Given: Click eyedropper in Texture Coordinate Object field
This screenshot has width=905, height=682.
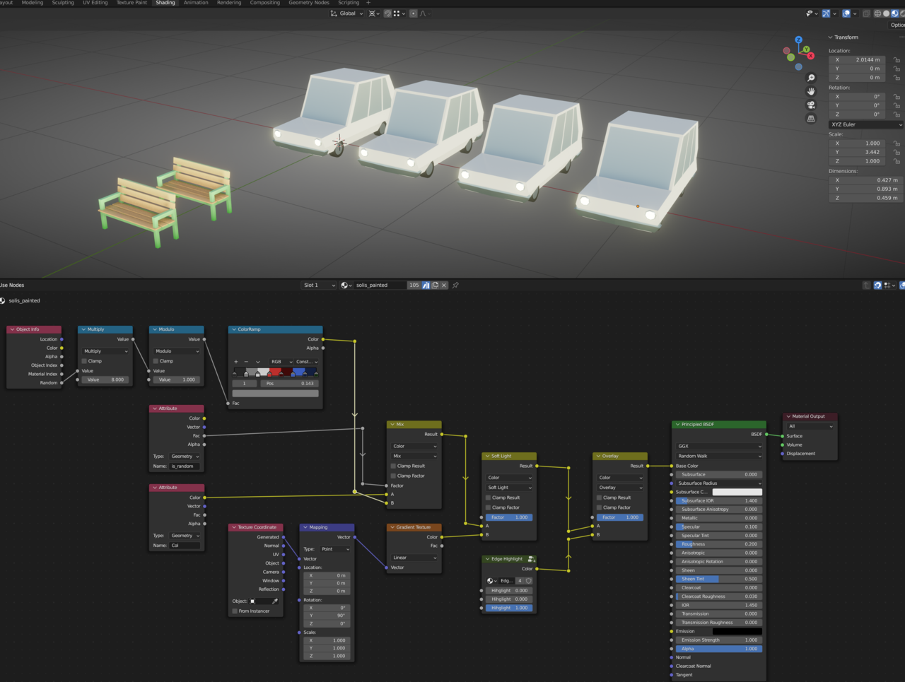Looking at the screenshot, I should [x=275, y=601].
